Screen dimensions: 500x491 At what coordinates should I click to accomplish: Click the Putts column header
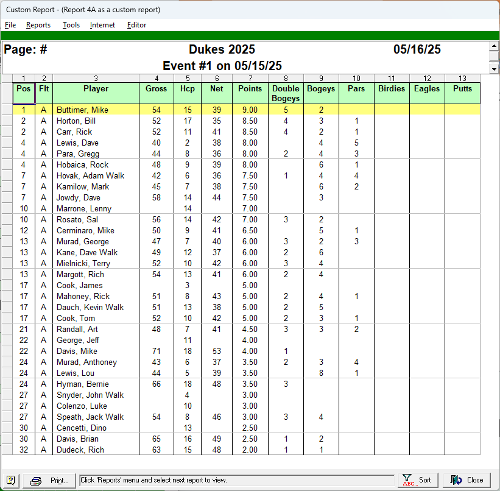click(x=462, y=89)
